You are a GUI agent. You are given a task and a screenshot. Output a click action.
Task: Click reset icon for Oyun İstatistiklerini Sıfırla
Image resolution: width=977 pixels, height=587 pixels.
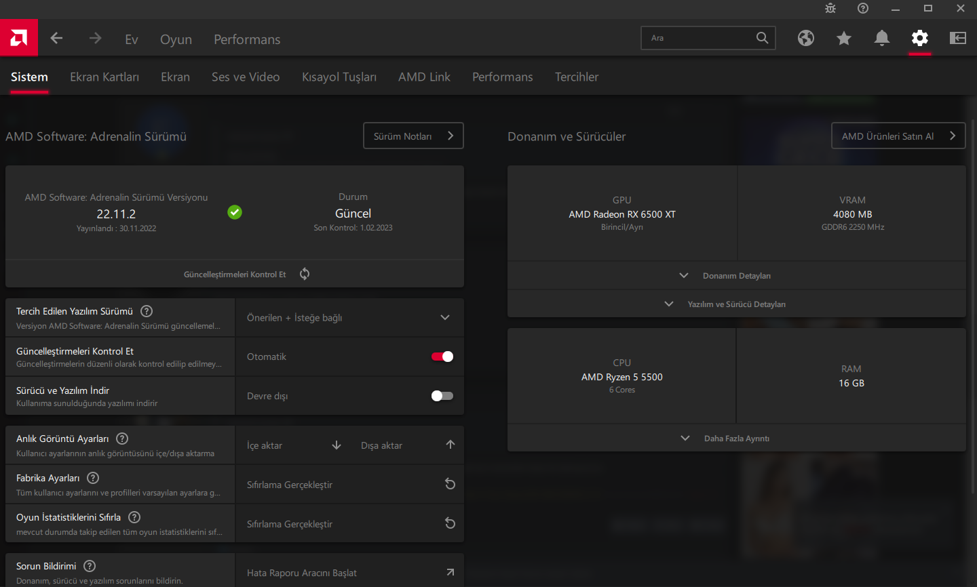(x=450, y=523)
